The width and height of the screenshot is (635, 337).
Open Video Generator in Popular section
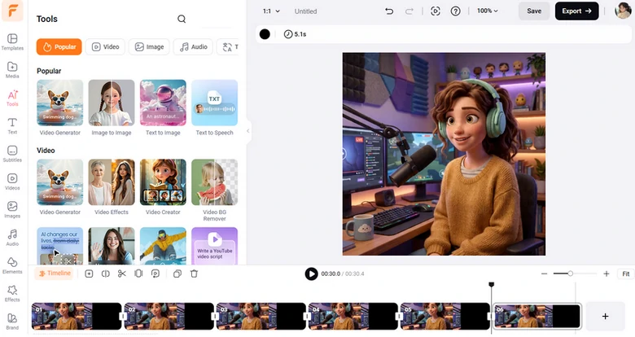pyautogui.click(x=60, y=107)
